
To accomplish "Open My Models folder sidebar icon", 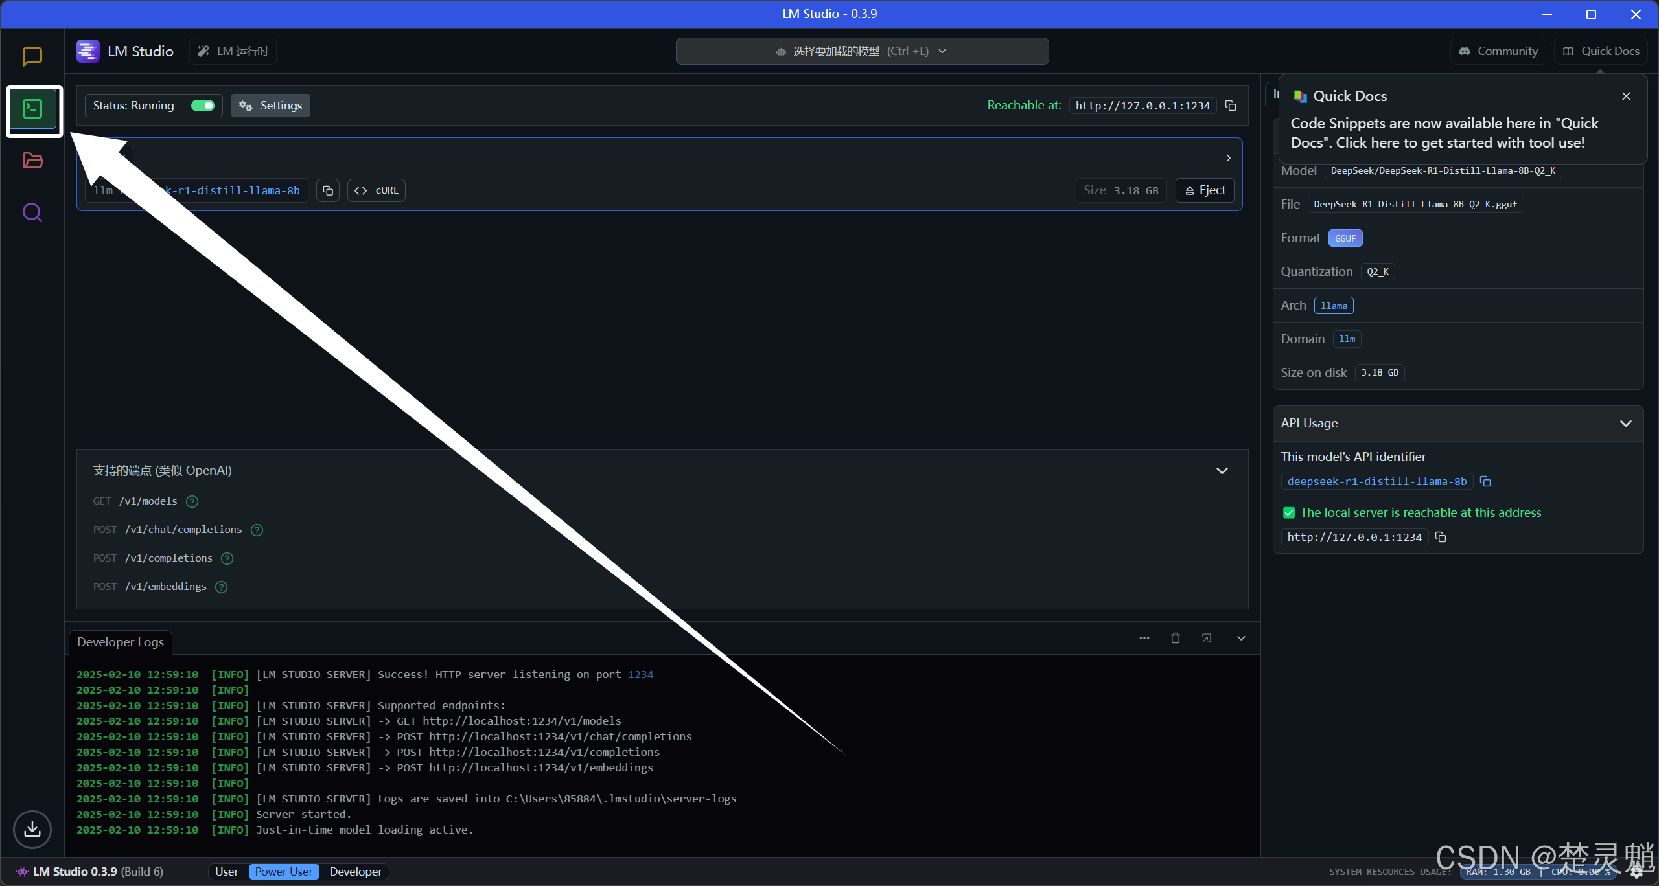I will pyautogui.click(x=32, y=161).
